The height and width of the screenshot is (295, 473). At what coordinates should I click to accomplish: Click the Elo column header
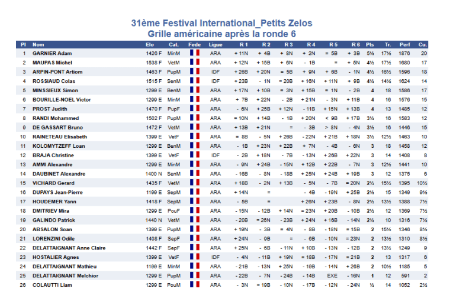point(150,44)
